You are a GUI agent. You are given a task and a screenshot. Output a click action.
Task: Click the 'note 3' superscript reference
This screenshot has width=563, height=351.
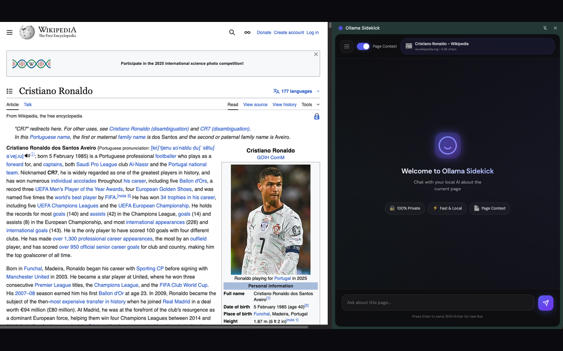point(124,196)
